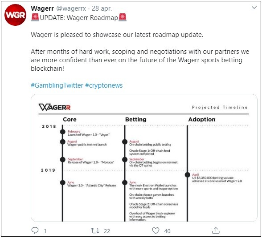Click the like count 40

(167, 231)
